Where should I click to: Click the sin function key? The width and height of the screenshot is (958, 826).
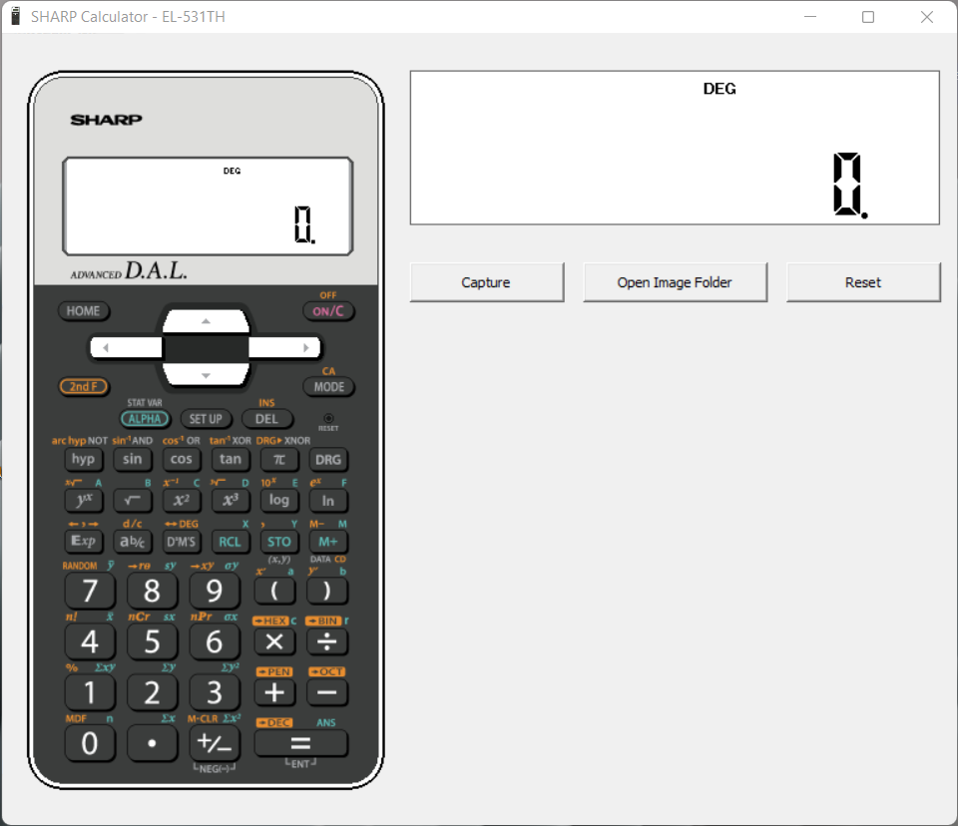pos(133,460)
